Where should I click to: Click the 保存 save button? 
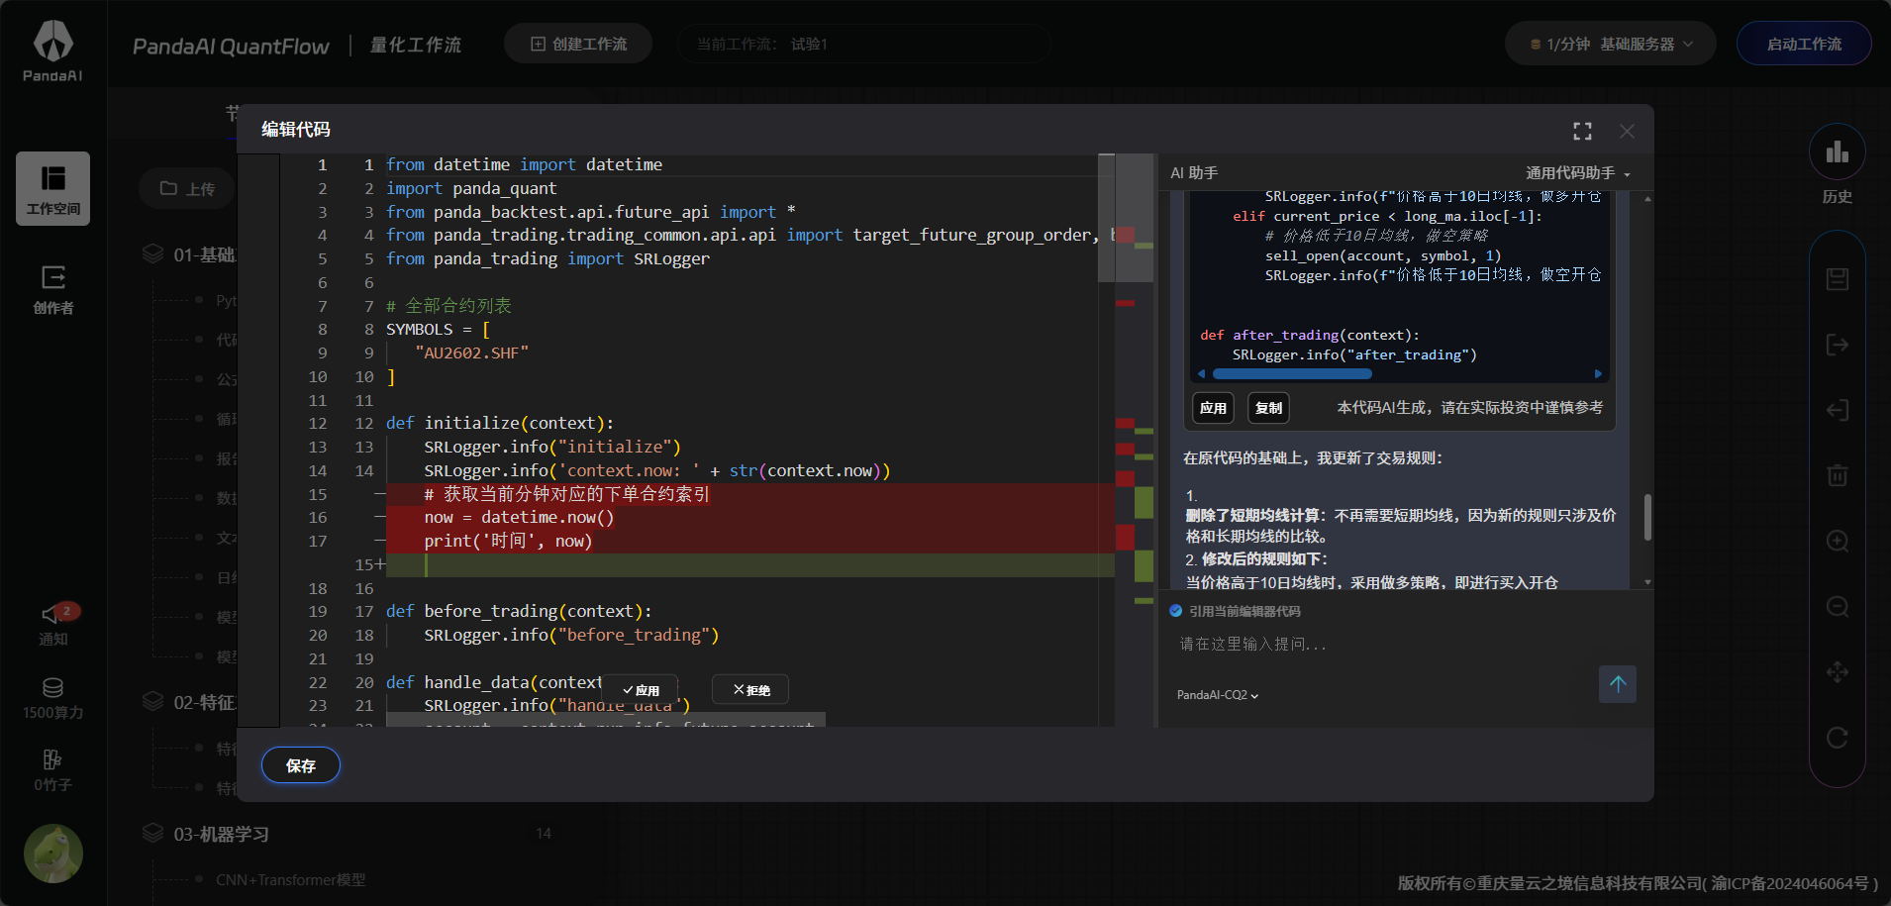301,765
